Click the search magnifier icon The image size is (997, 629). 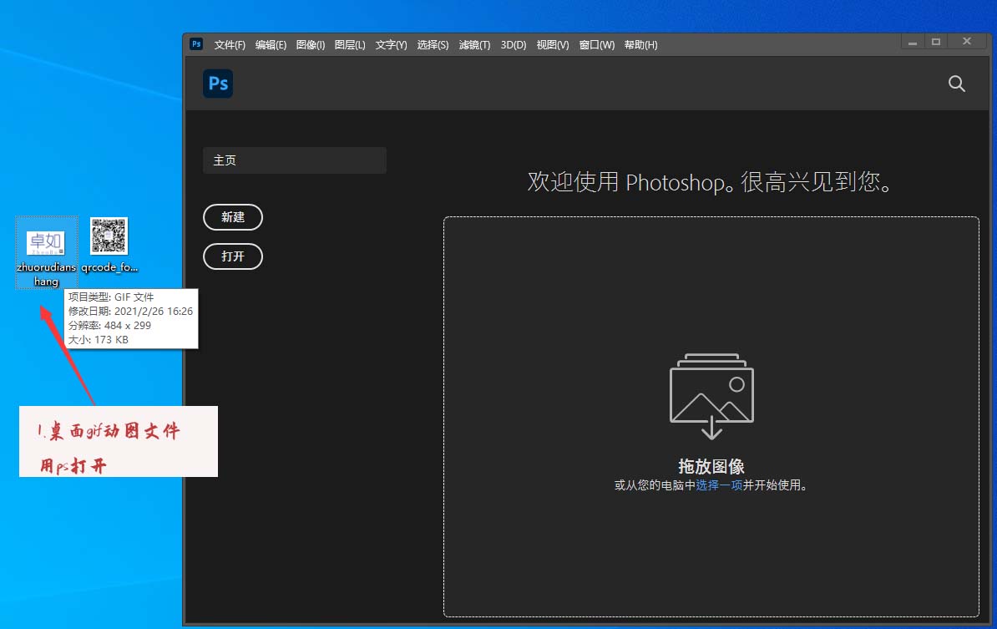(956, 84)
